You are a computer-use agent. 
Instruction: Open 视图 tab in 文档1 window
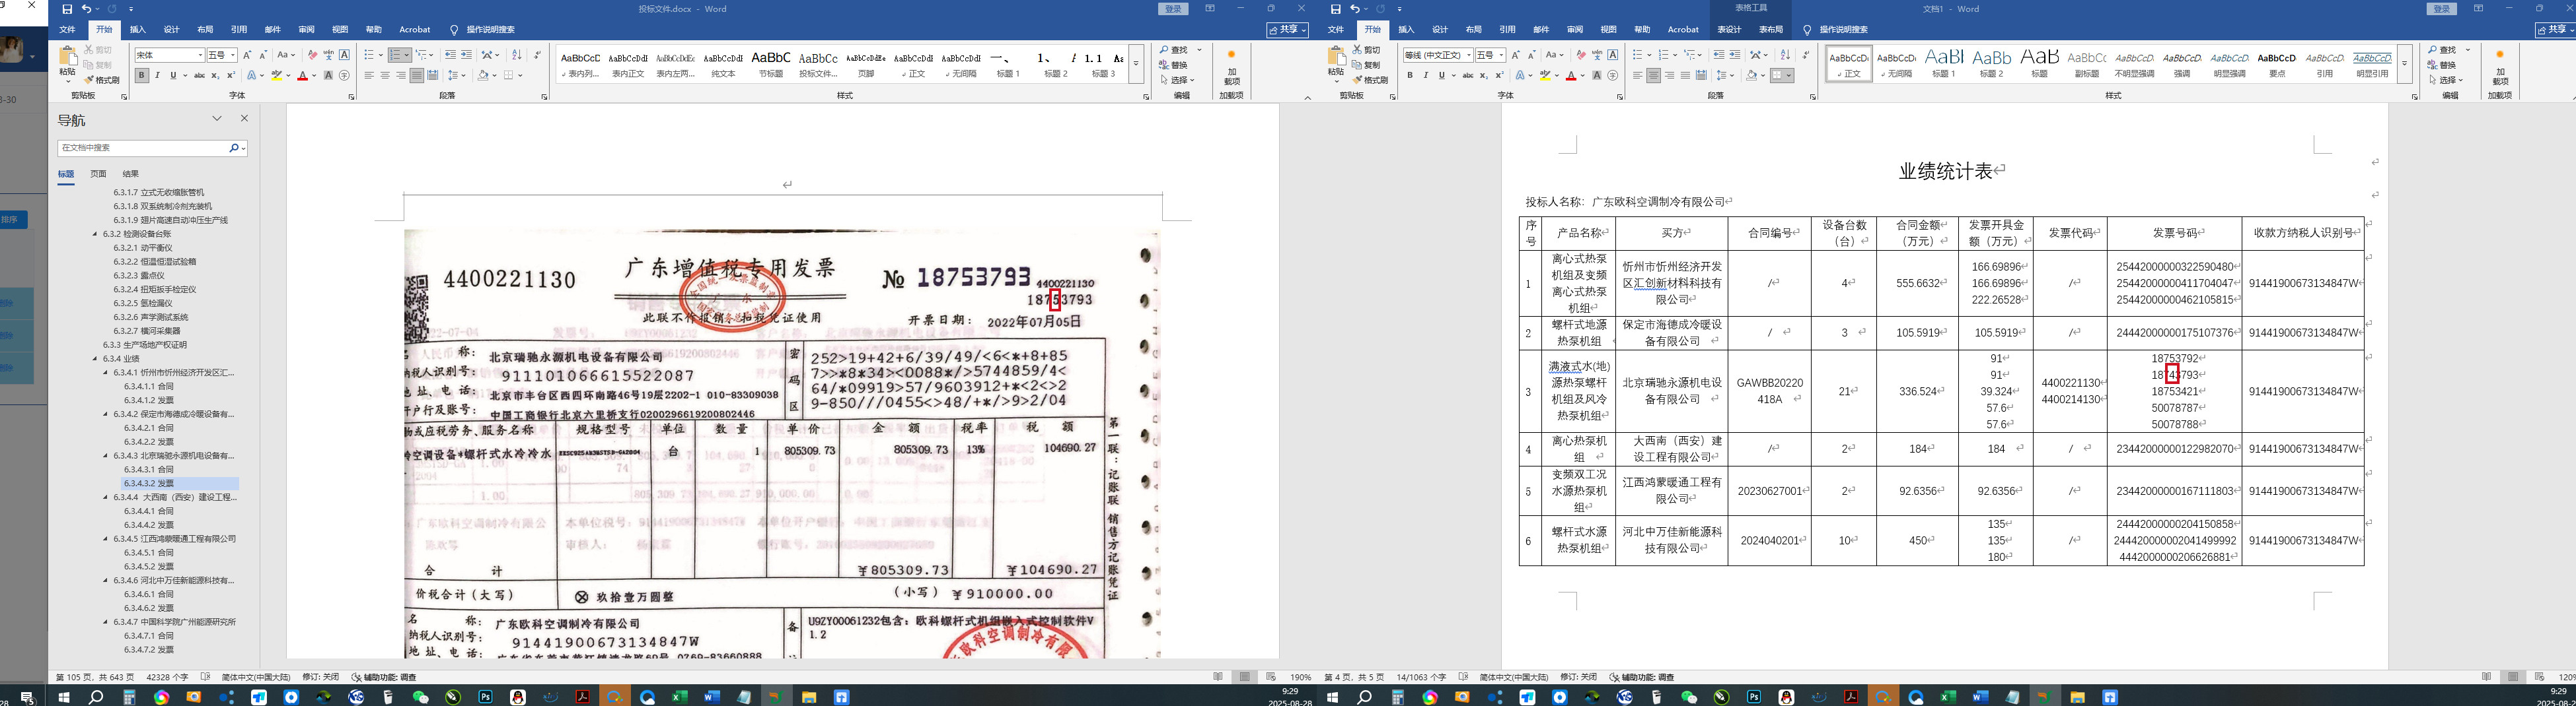(1608, 30)
